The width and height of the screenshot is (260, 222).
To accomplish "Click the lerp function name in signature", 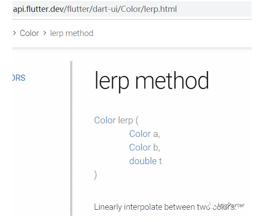I will tap(125, 121).
